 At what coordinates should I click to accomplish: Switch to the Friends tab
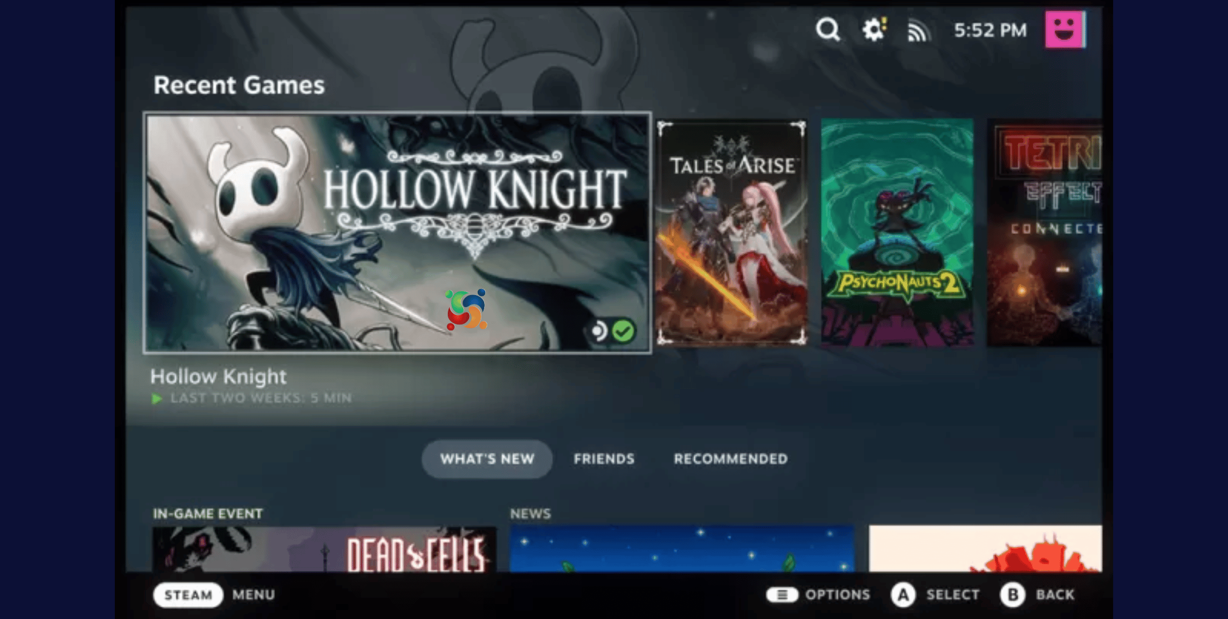[x=604, y=459]
